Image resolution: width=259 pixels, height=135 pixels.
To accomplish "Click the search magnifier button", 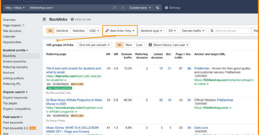I will (x=158, y=8).
